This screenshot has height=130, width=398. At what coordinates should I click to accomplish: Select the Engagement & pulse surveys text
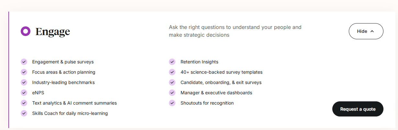(63, 62)
